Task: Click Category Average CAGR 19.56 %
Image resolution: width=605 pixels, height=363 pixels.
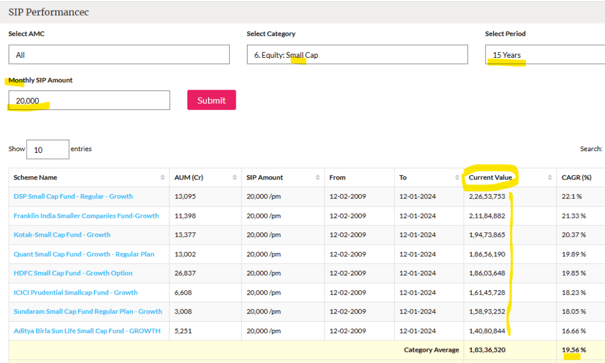Action: point(574,350)
